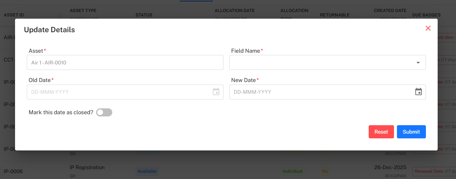Click the Asset input field

click(125, 63)
